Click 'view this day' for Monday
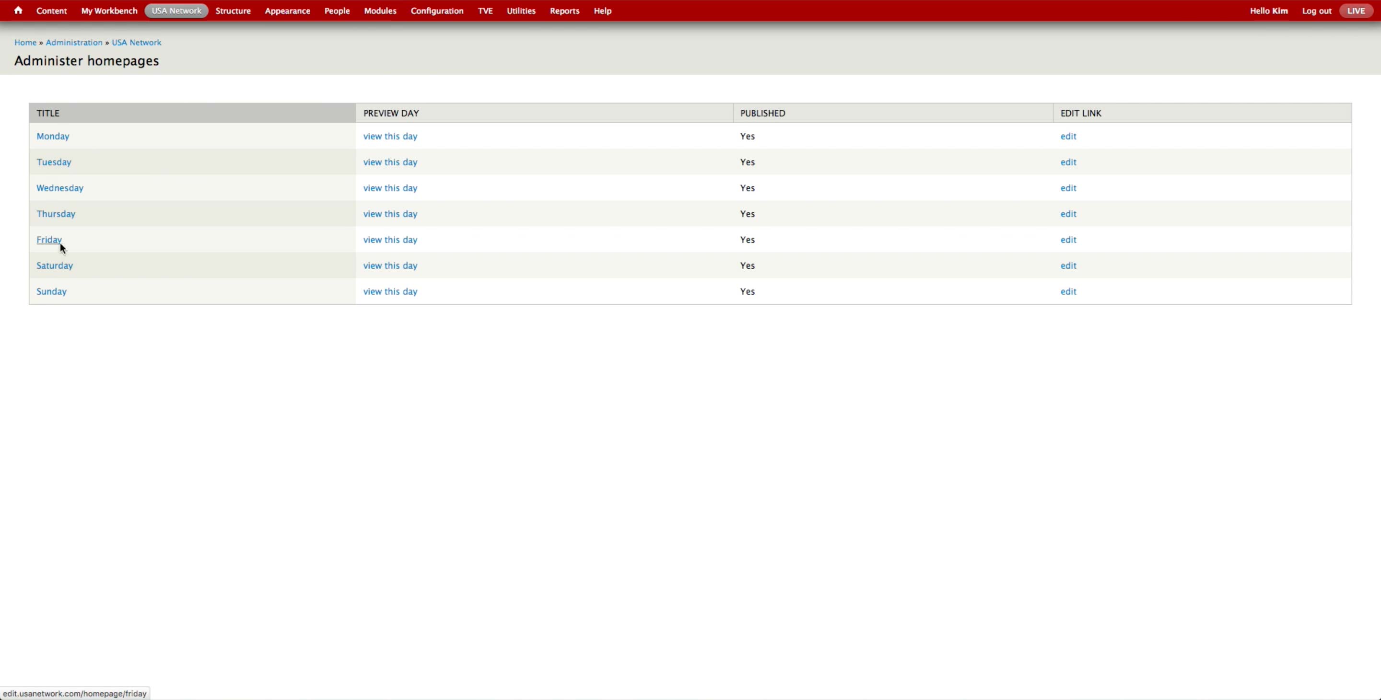This screenshot has height=700, width=1381. click(390, 136)
